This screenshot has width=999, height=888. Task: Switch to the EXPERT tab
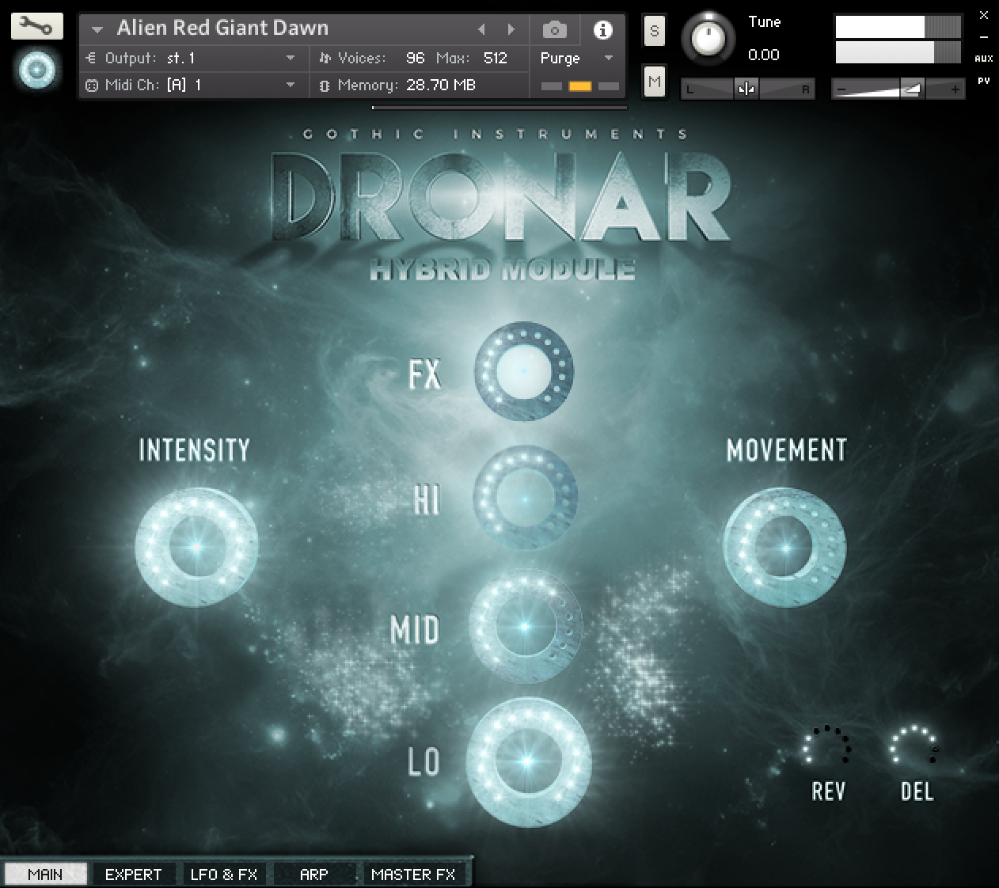(x=132, y=874)
